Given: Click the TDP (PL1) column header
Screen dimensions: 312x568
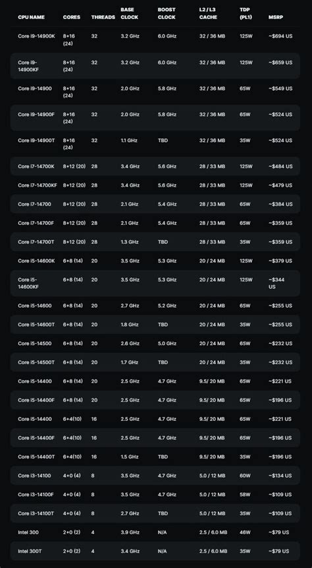Looking at the screenshot, I should (246, 13).
